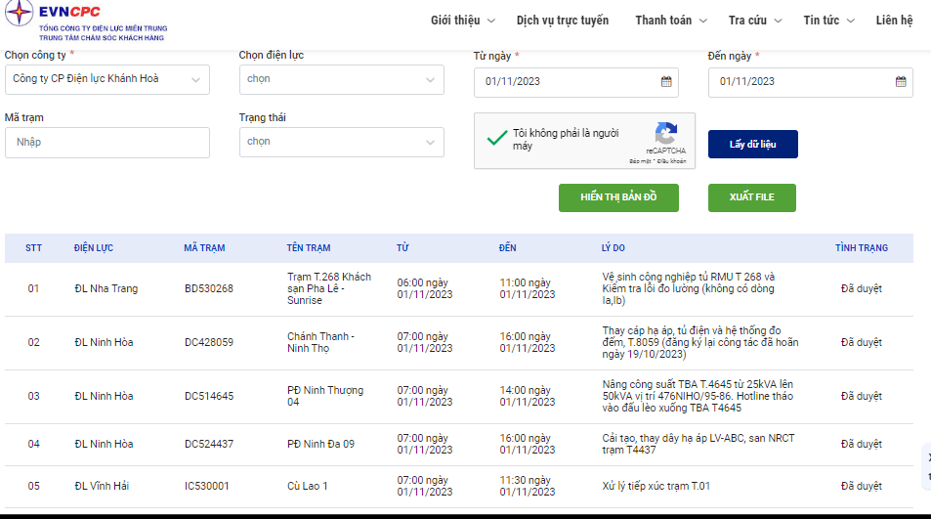Click the EVNCPC logo
The image size is (931, 519).
point(86,22)
